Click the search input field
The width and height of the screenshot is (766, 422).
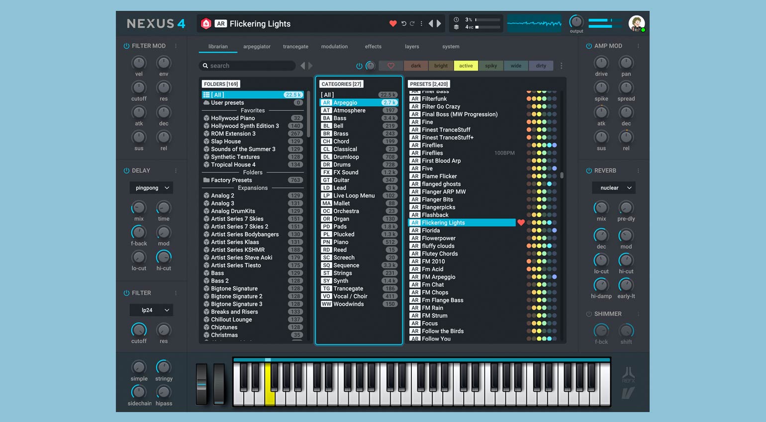(247, 66)
